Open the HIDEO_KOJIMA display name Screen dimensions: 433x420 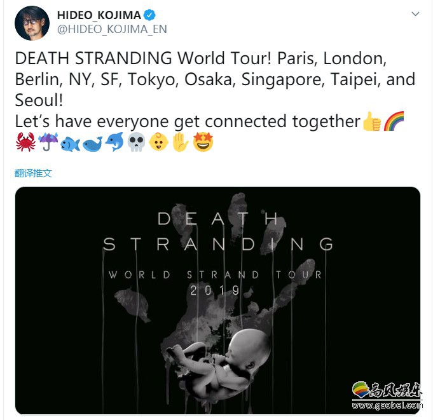tap(99, 15)
